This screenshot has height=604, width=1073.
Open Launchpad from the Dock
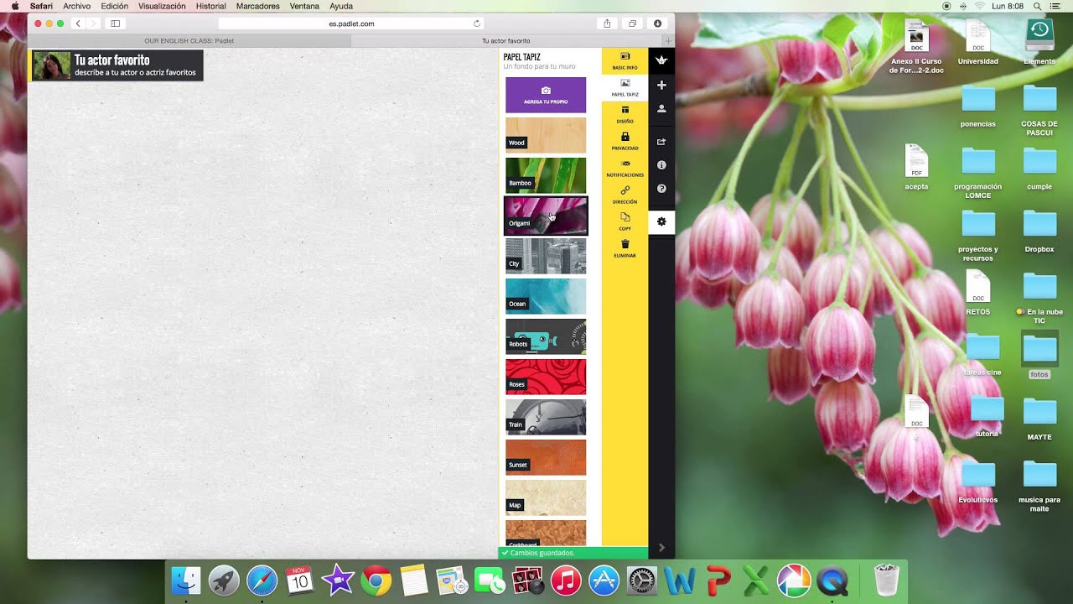224,581
